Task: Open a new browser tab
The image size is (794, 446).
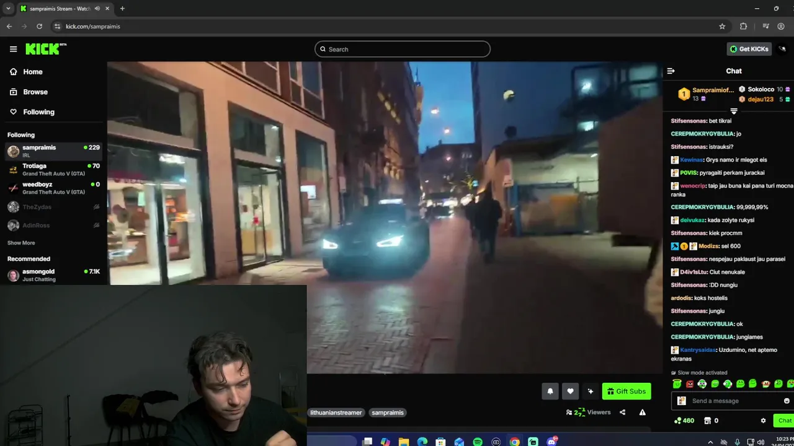Action: [x=122, y=9]
